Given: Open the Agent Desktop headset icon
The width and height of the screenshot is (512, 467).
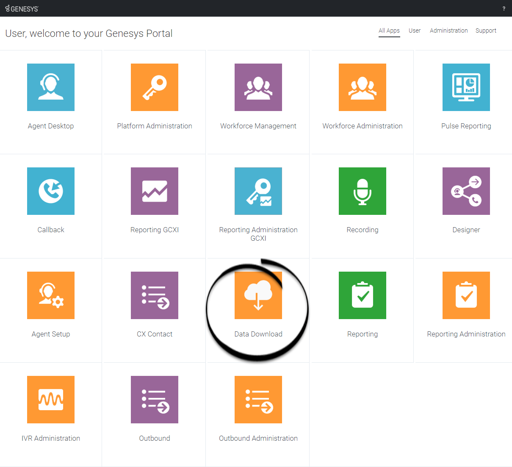Looking at the screenshot, I should tap(51, 87).
